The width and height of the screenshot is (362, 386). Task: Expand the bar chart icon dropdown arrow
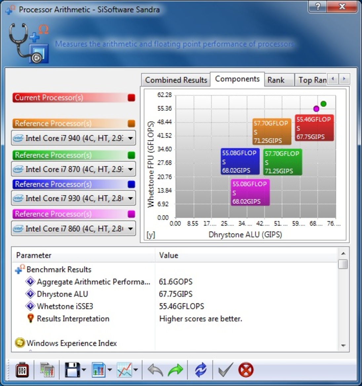click(110, 369)
